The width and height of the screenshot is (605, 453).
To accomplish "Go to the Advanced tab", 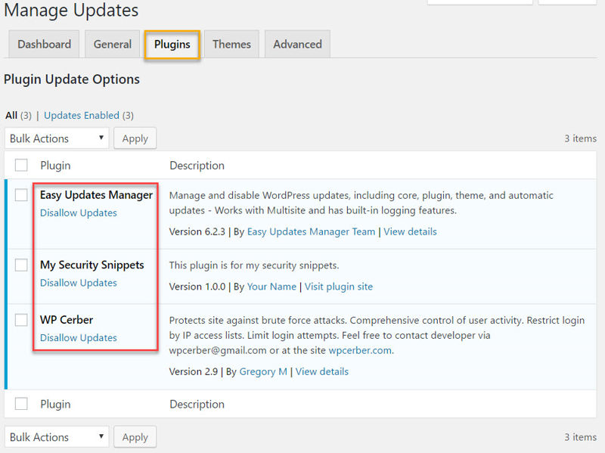I will (x=297, y=44).
